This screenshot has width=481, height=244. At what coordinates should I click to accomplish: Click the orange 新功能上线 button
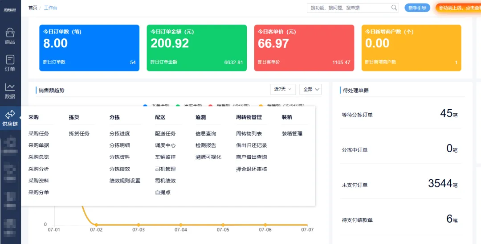point(458,8)
